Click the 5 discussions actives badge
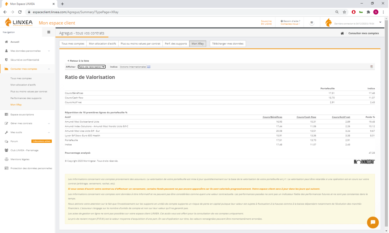389x233 pixels. click(x=41, y=141)
